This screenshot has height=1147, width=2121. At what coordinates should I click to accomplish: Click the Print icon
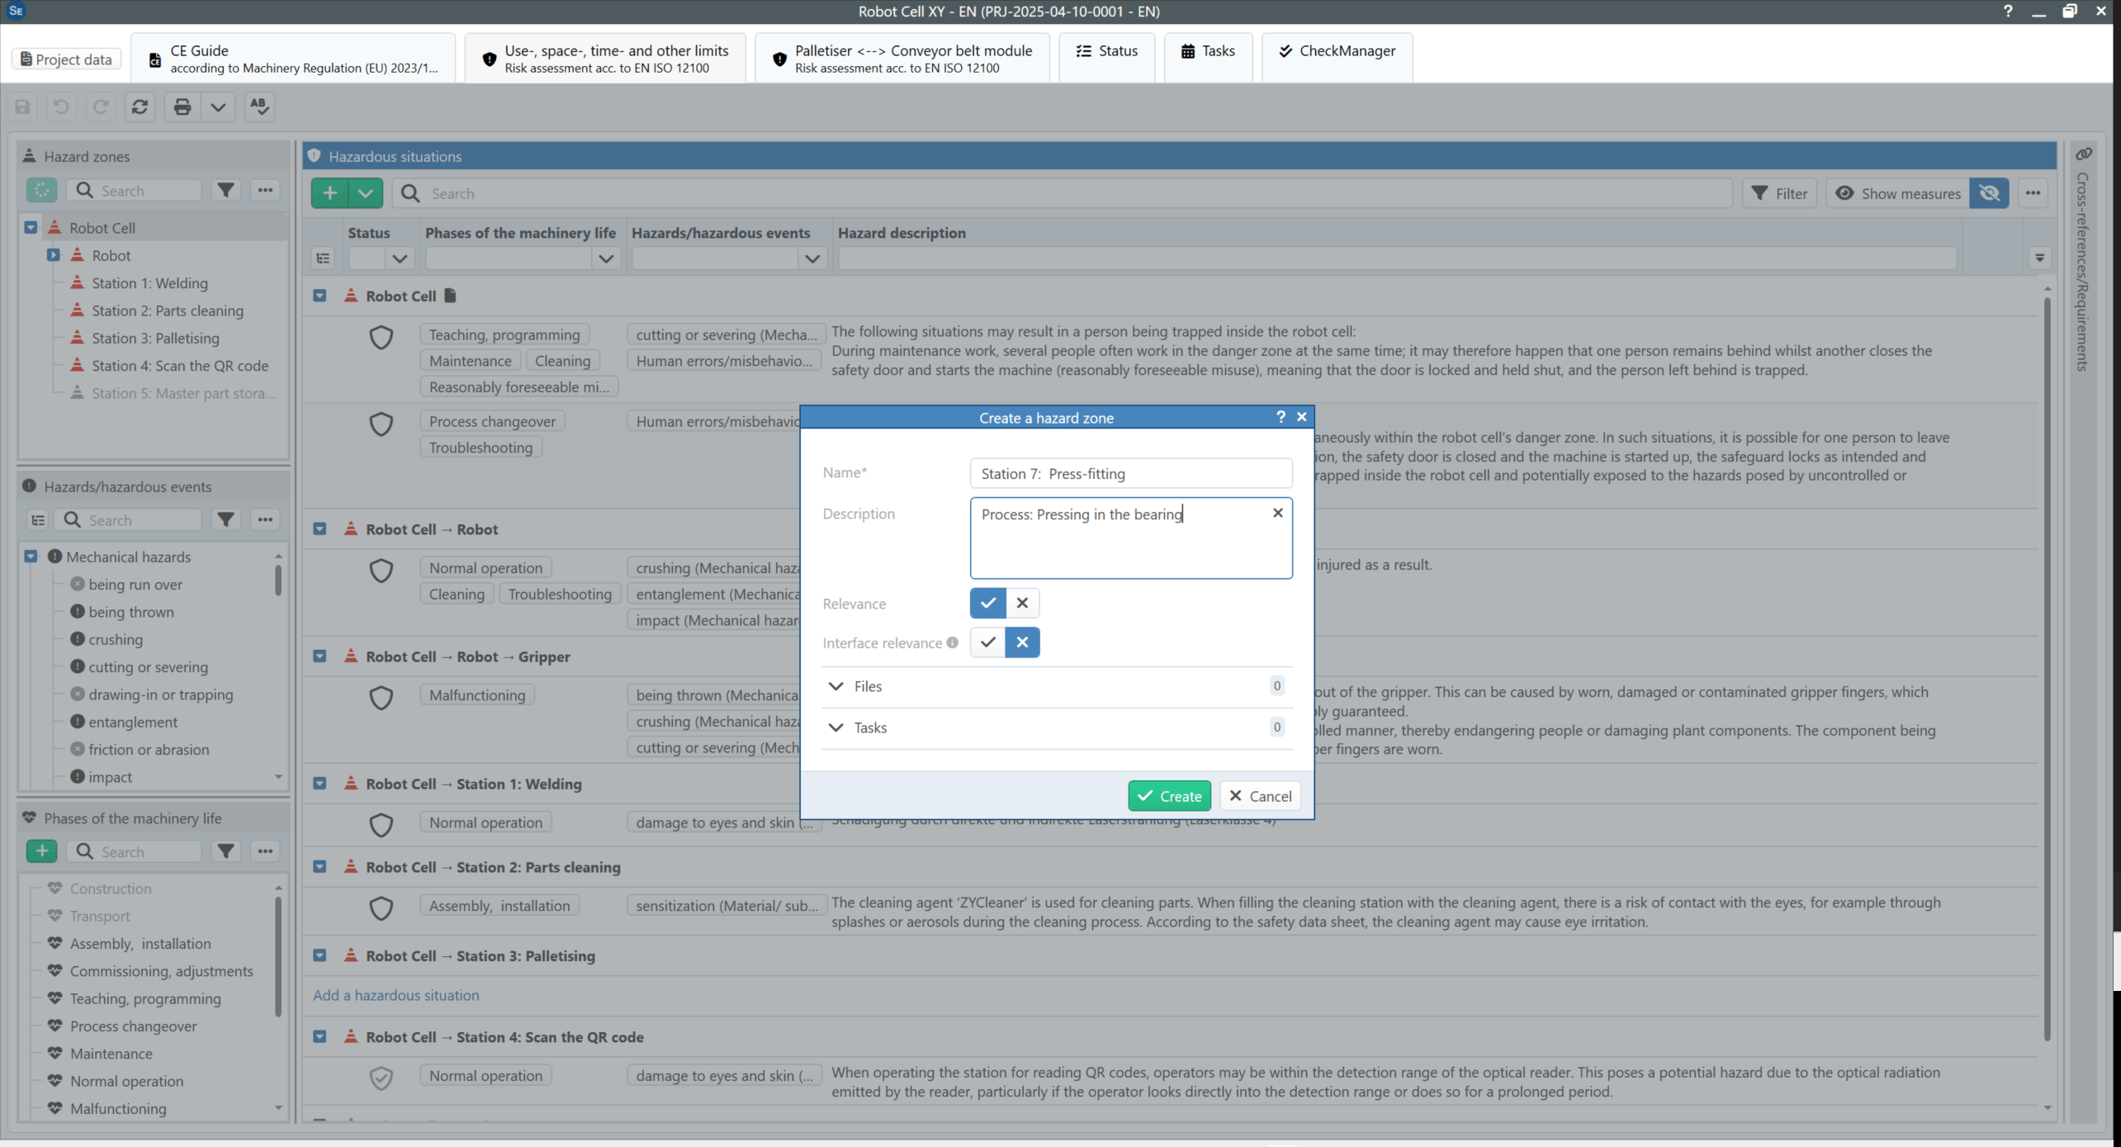182,107
